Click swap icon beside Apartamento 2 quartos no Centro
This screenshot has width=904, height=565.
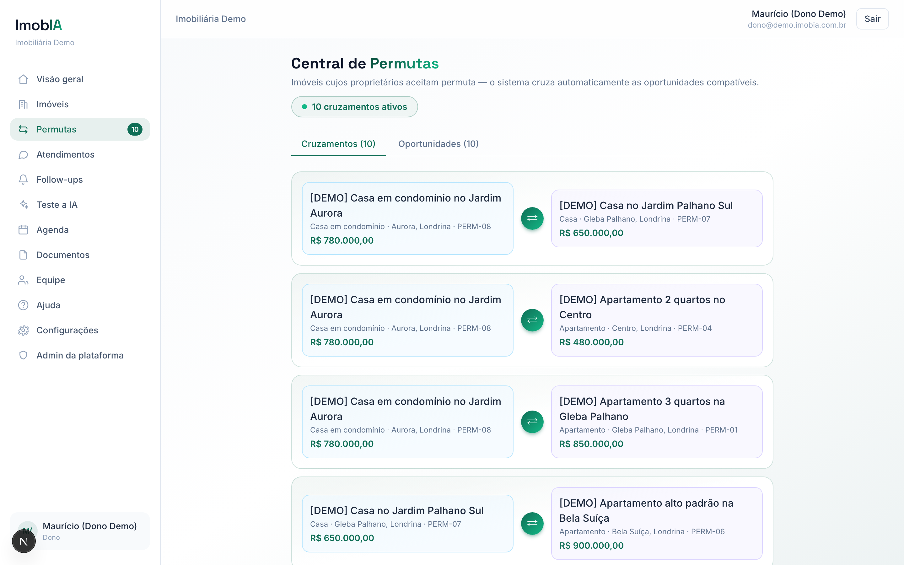(532, 320)
